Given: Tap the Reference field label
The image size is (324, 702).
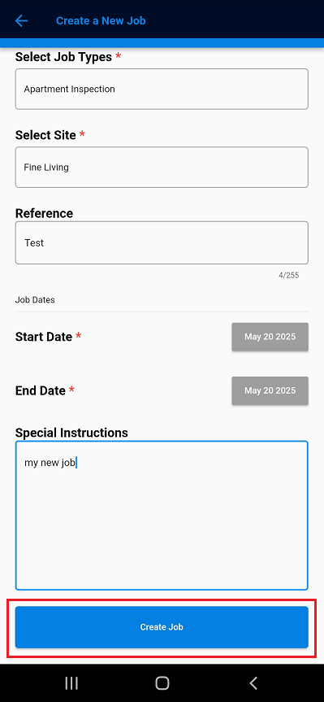Looking at the screenshot, I should (44, 213).
